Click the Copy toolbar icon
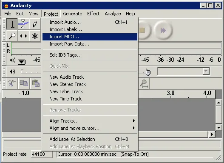Viewport: 224px width, 163px height. (x=24, y=83)
